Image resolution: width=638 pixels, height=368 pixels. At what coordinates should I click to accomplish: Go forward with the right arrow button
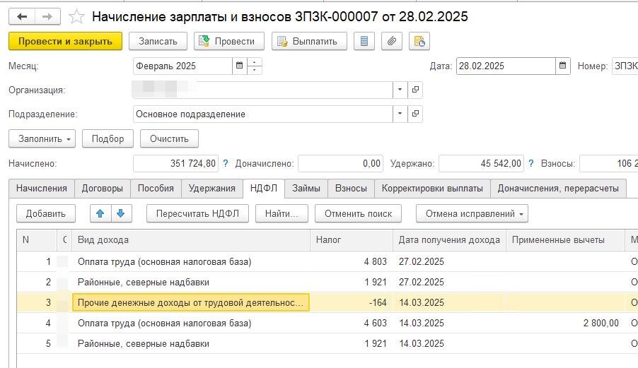pyautogui.click(x=47, y=17)
